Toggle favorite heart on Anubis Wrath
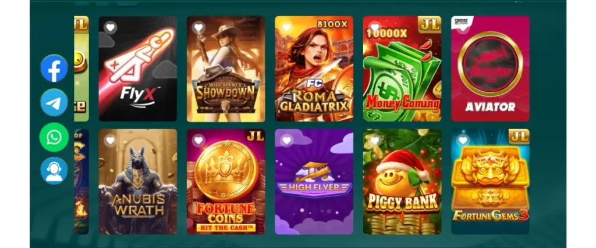Screen dimensions: 596x248 (110, 141)
